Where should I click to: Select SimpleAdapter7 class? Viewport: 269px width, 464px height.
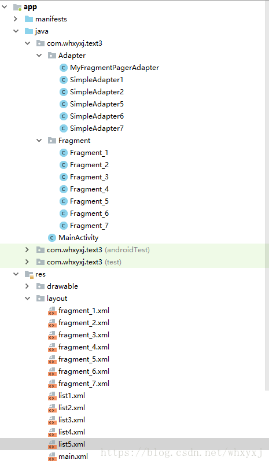point(97,128)
